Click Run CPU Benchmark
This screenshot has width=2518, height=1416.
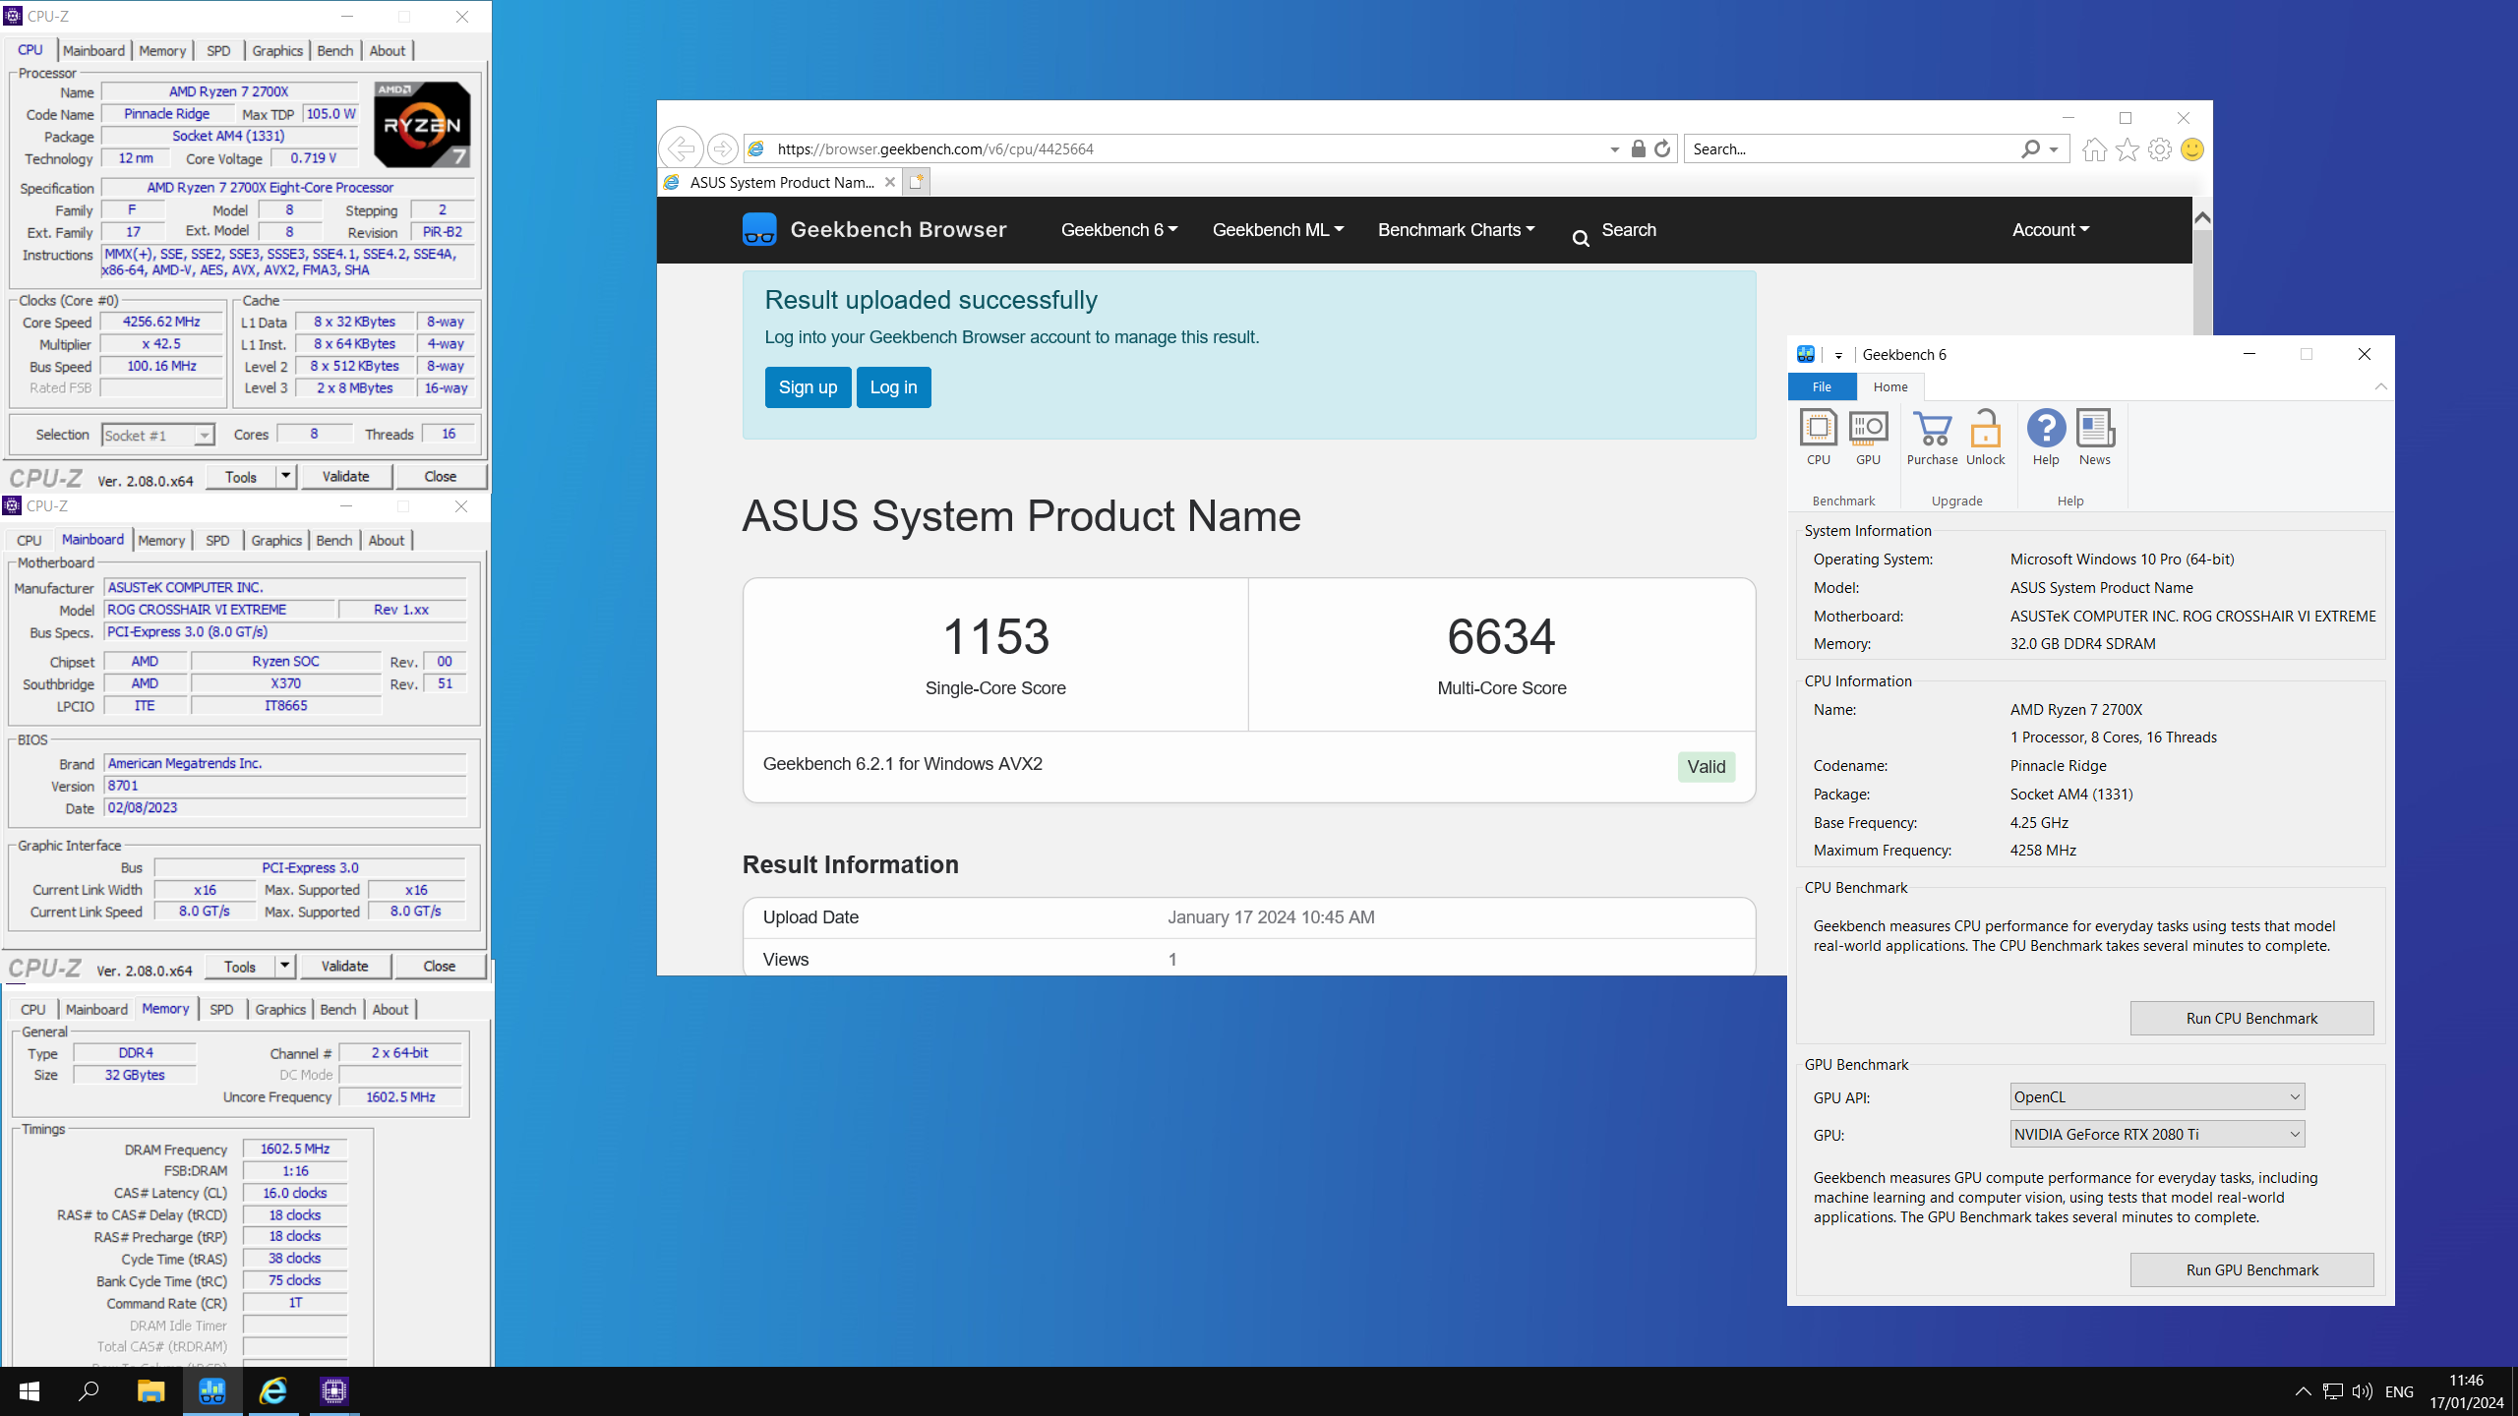coord(2251,1019)
